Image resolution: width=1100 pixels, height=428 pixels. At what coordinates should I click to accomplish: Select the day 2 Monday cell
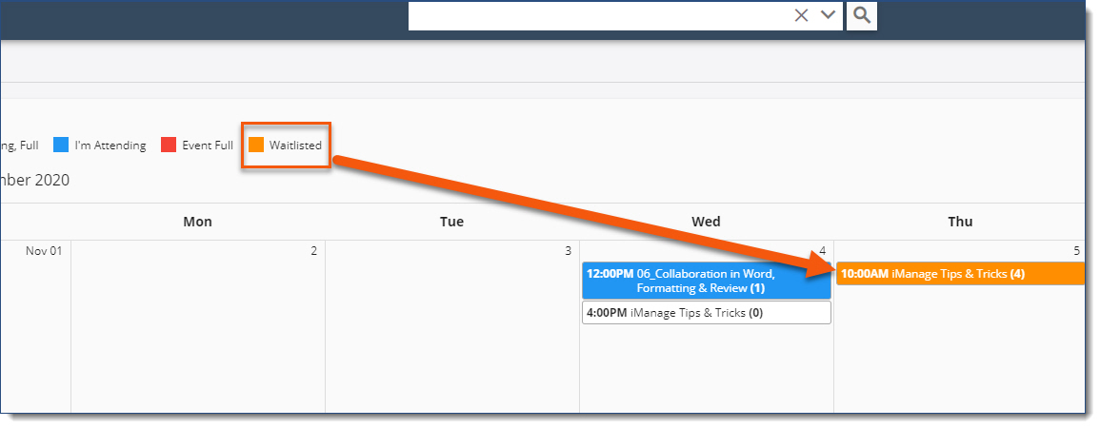(x=198, y=326)
